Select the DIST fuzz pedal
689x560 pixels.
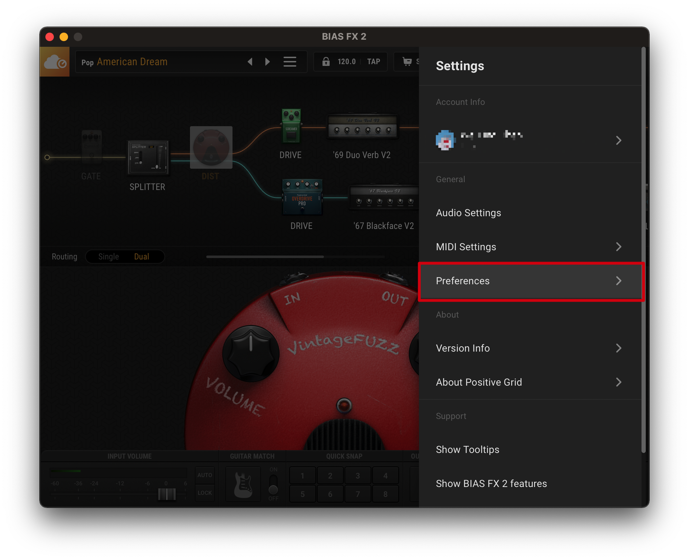(x=211, y=147)
